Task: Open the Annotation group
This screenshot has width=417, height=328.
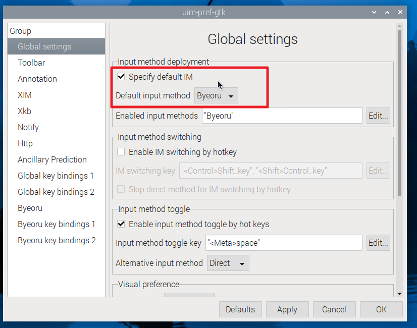Action: click(x=57, y=79)
